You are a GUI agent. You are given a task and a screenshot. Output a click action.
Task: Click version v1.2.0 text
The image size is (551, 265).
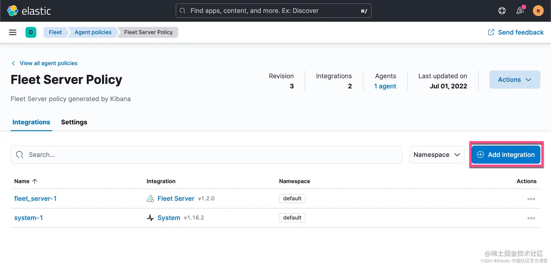[x=206, y=199]
